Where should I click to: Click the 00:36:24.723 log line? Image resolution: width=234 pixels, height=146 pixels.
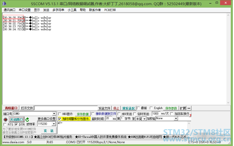pyautogui.click(x=27, y=29)
